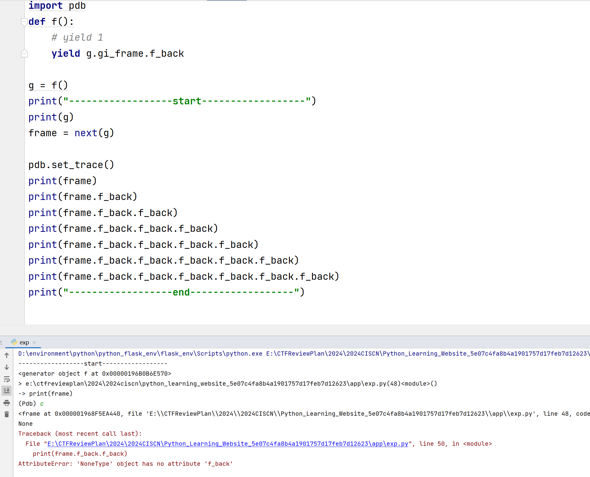Click the 'print(g)' line
This screenshot has height=477, width=590.
[51, 117]
